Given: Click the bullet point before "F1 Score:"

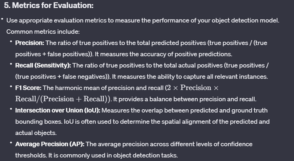Looking at the screenshot, I should 11,88.
